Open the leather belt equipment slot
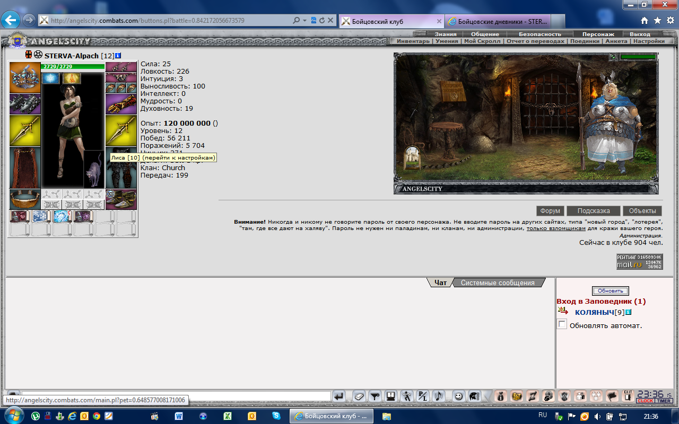The width and height of the screenshot is (679, 424). pyautogui.click(x=25, y=199)
